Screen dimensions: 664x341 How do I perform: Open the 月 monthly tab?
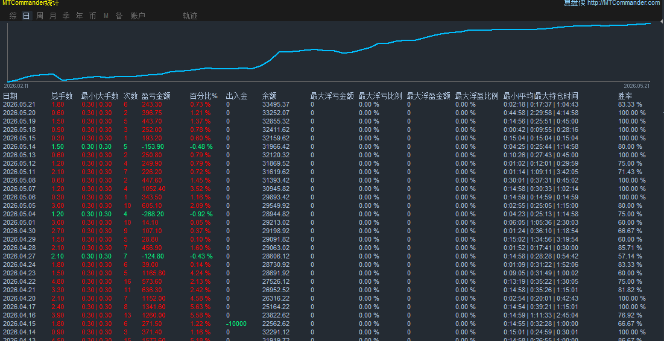pyautogui.click(x=53, y=16)
